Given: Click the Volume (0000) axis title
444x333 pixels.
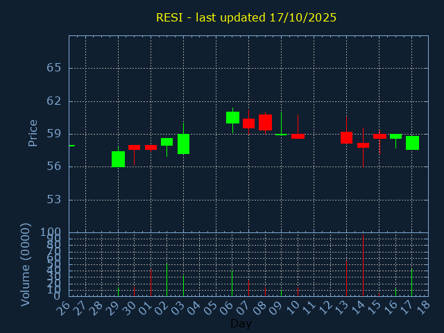Looking at the screenshot, I should 26,264.
